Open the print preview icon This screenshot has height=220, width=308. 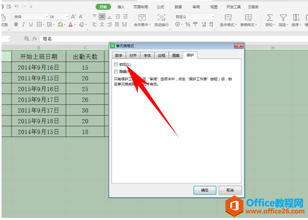pos(9,7)
